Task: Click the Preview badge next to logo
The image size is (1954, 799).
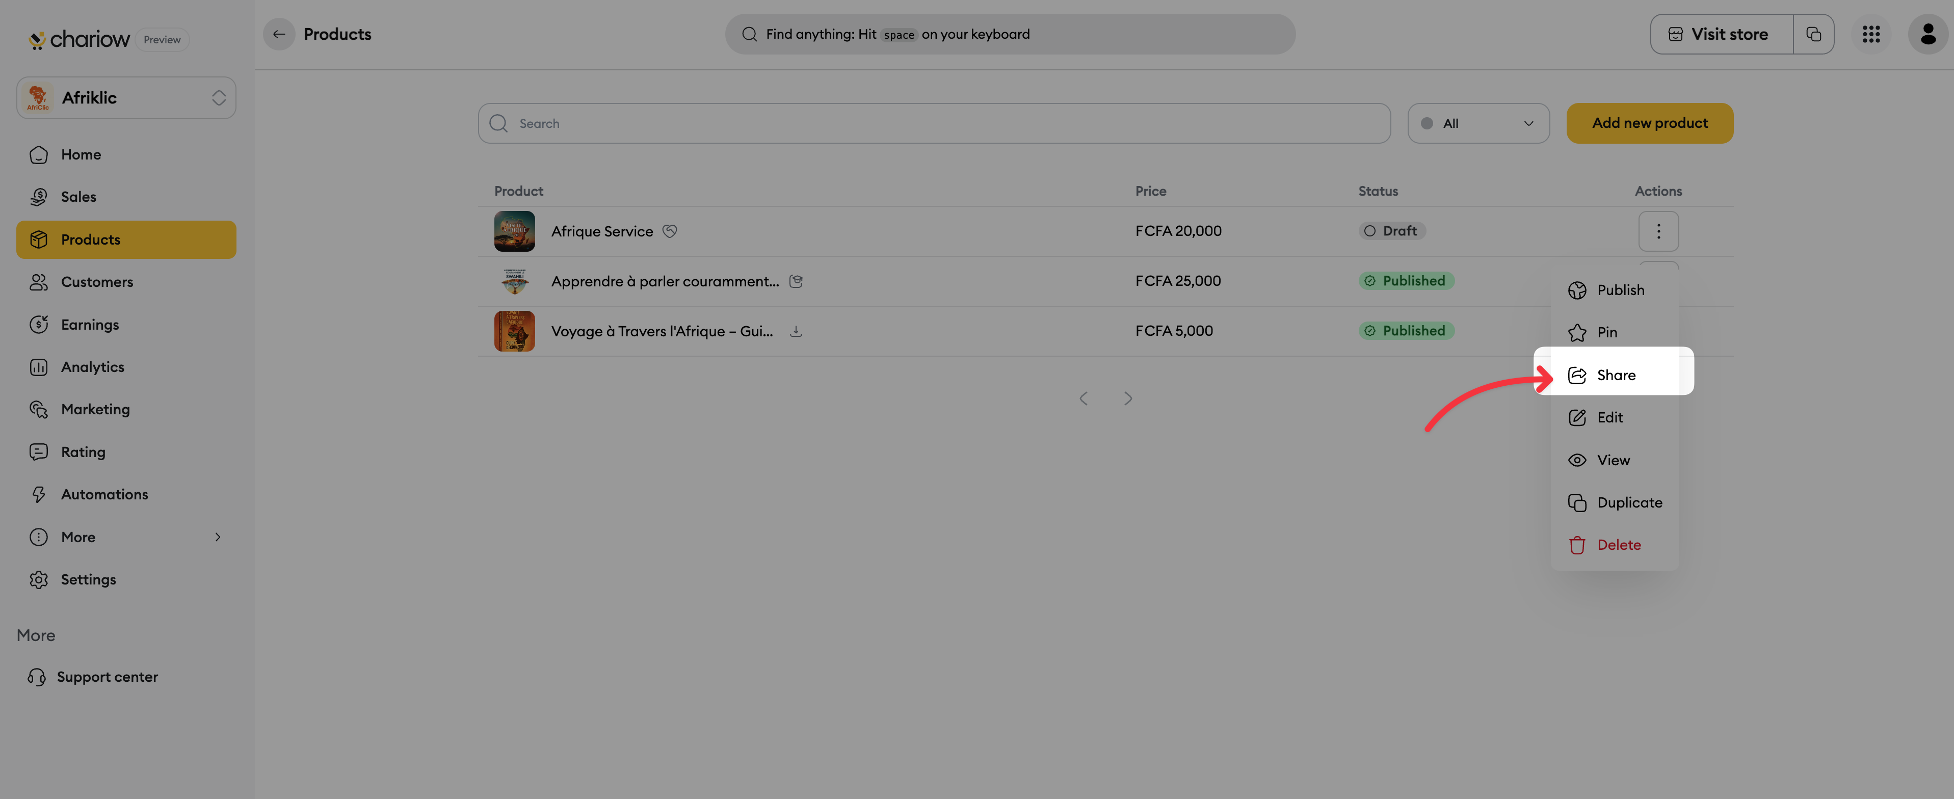Action: click(162, 39)
